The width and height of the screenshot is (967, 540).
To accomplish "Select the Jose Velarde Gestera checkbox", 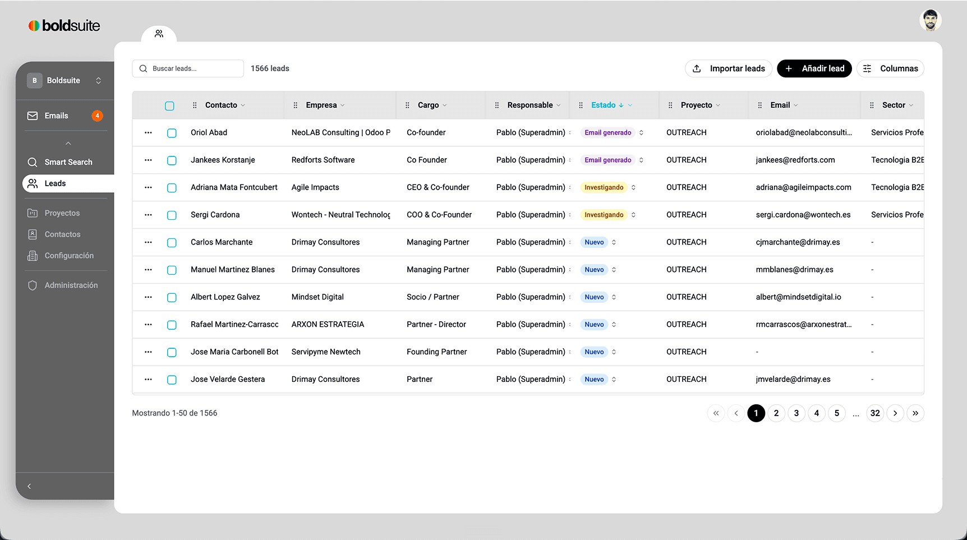I will pos(172,380).
